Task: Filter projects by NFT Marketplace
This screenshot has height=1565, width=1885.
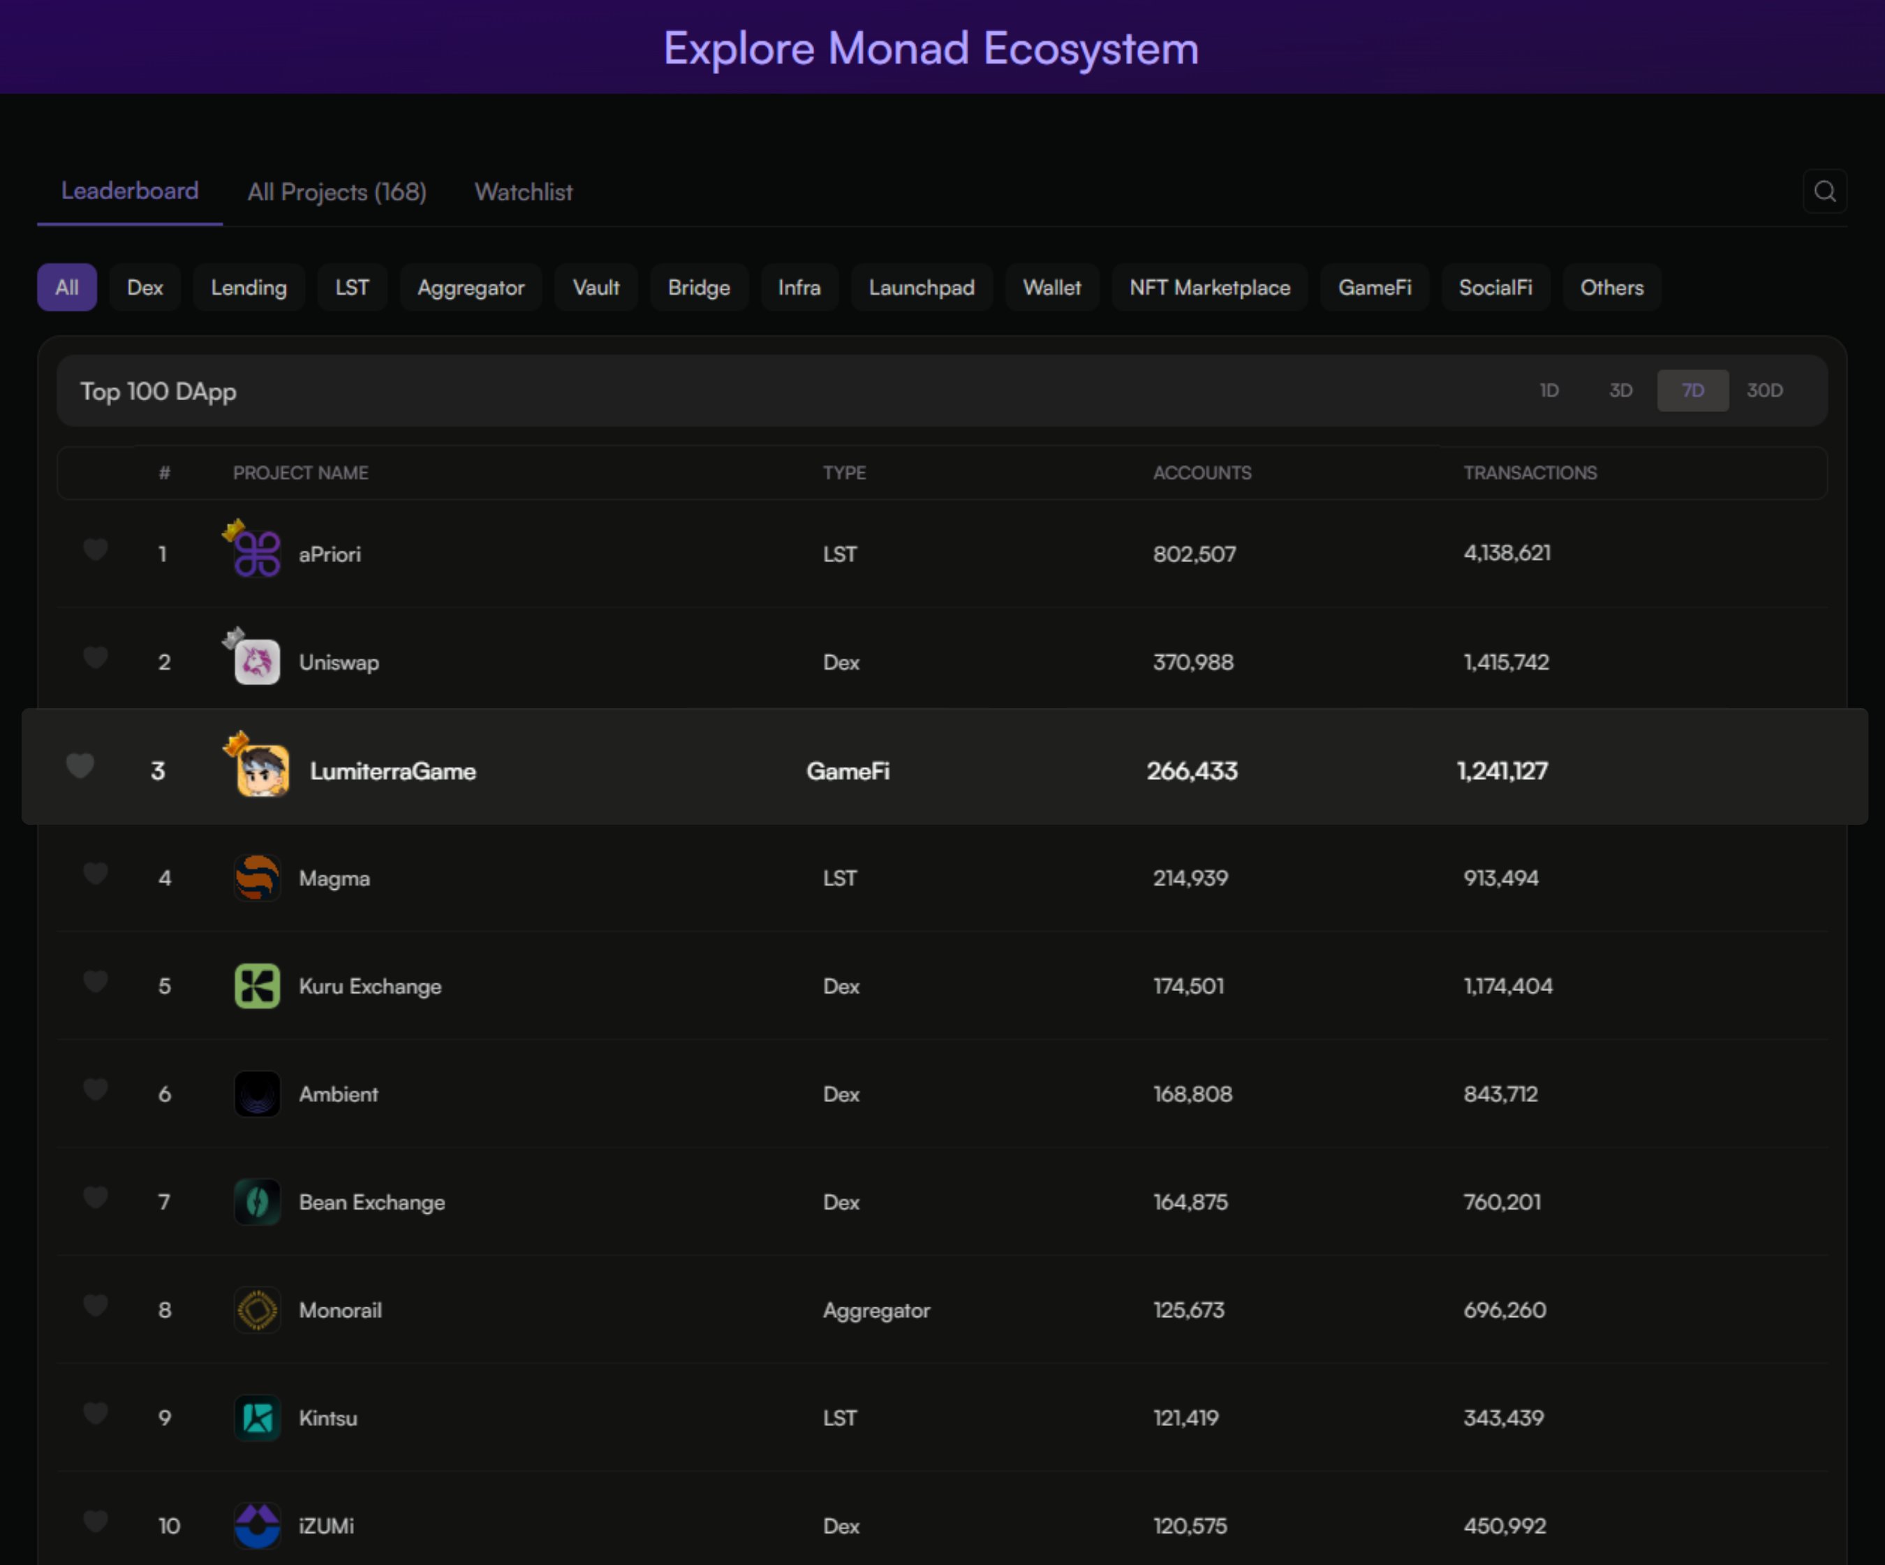Action: 1209,287
